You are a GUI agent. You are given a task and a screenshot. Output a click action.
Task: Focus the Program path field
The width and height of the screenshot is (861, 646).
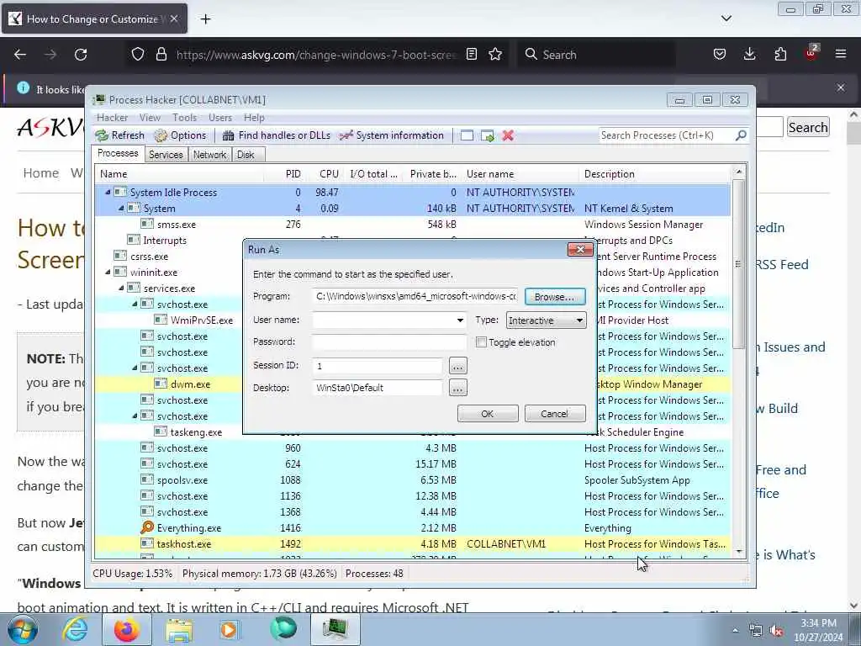pyautogui.click(x=415, y=296)
